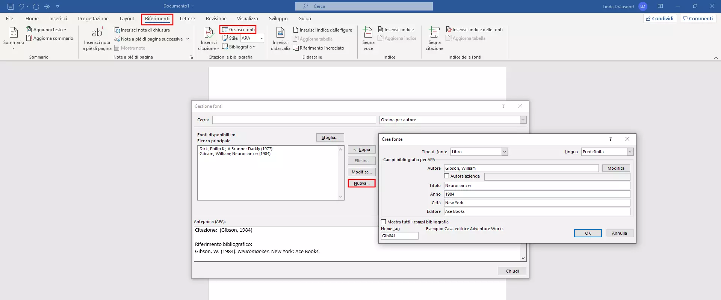Click the Cerca field in Gestione fonti
The height and width of the screenshot is (300, 721).
(294, 120)
